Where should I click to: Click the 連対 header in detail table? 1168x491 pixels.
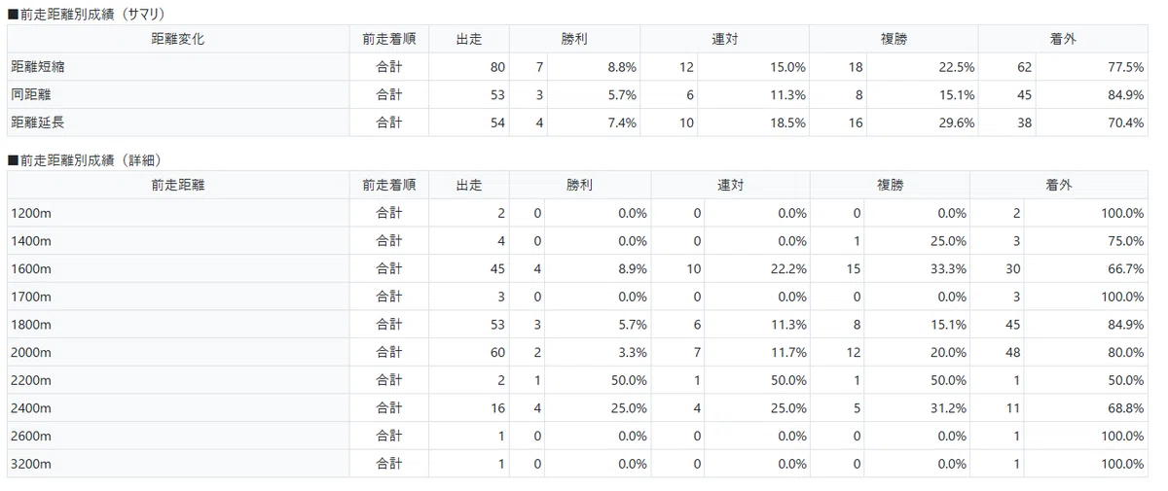730,185
